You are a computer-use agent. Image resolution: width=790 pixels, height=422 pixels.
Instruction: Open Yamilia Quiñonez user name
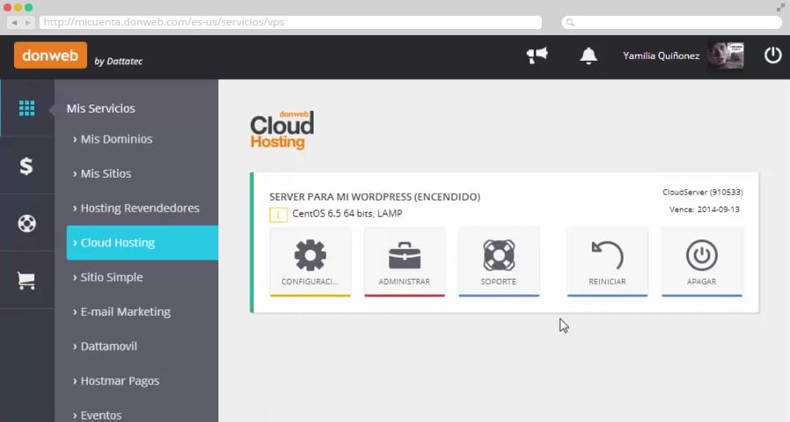pyautogui.click(x=661, y=56)
